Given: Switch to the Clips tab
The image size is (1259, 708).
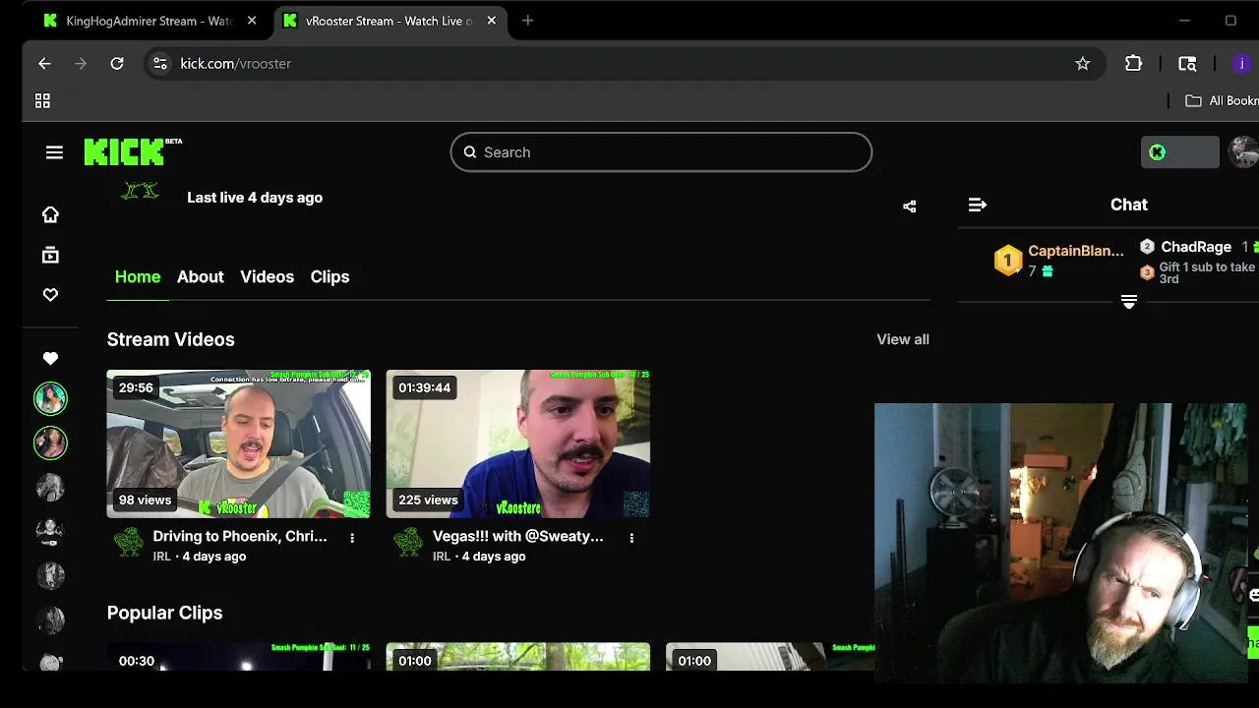Looking at the screenshot, I should coord(330,277).
